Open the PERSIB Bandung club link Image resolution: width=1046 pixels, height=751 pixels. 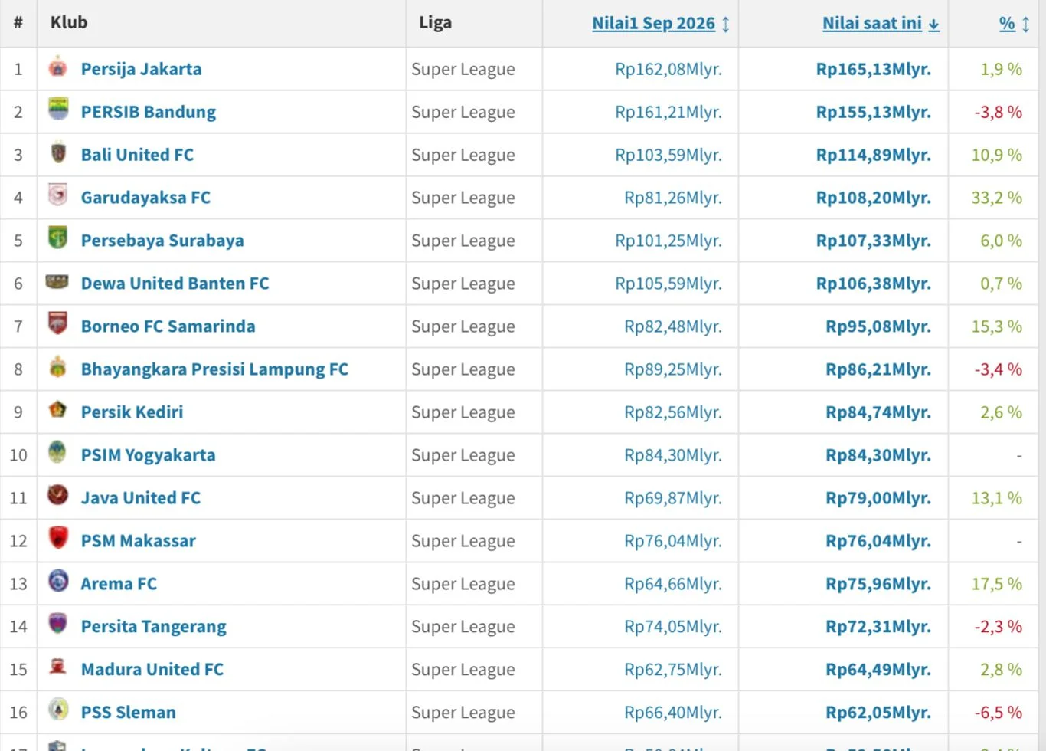[x=149, y=112]
